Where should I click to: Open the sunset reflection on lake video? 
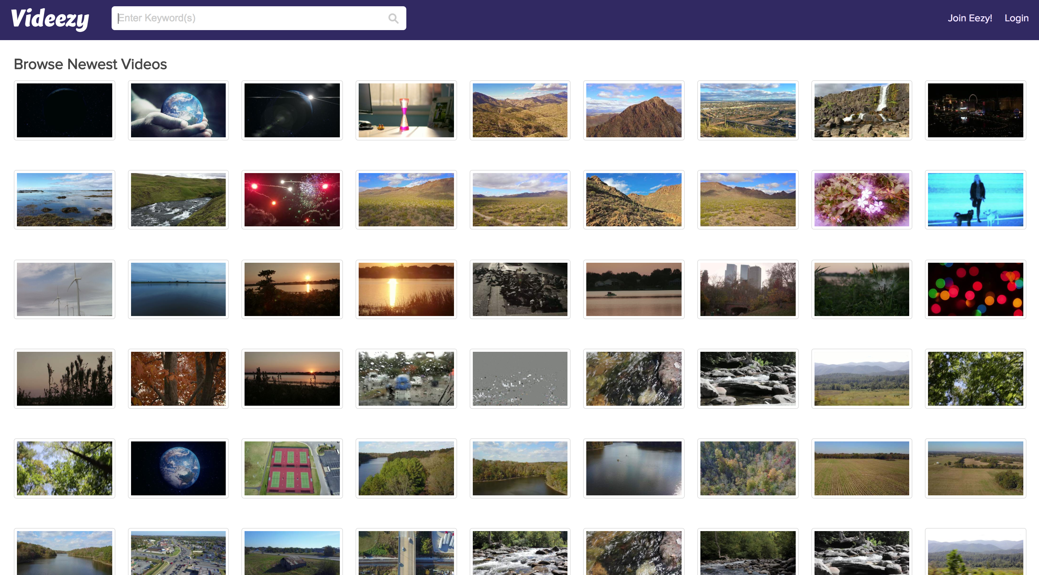click(x=406, y=289)
